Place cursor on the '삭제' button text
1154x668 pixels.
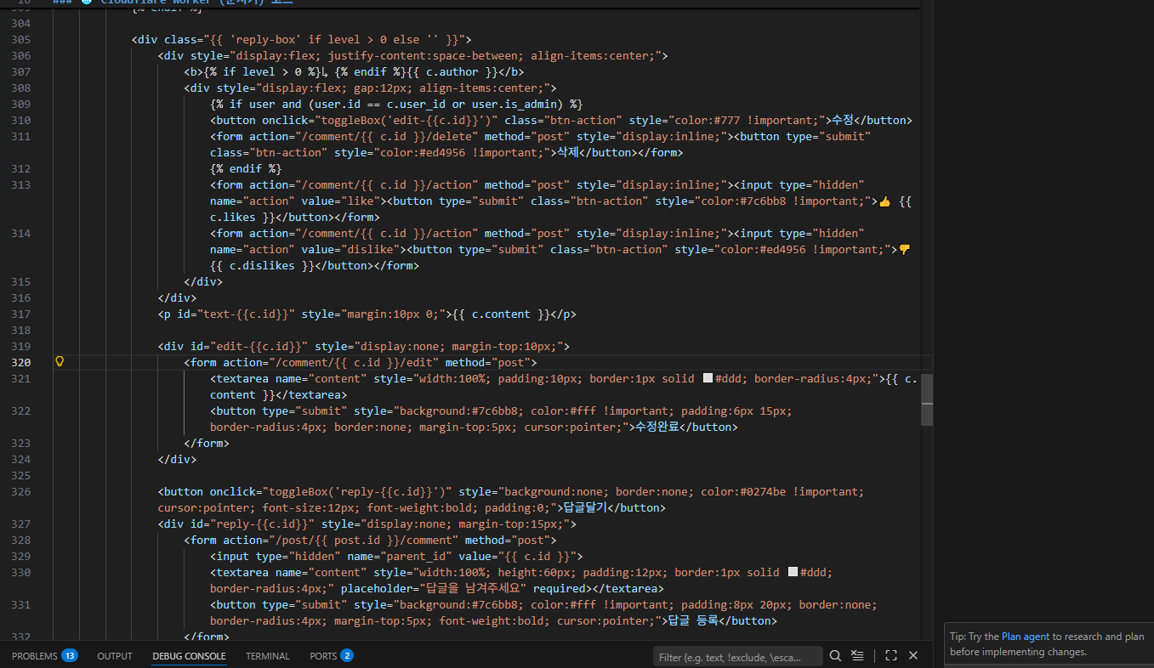[x=568, y=152]
